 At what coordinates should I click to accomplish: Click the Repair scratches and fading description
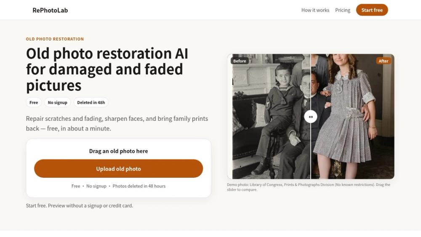click(x=117, y=123)
